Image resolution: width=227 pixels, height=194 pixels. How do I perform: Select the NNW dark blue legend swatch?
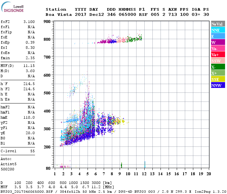(218, 85)
